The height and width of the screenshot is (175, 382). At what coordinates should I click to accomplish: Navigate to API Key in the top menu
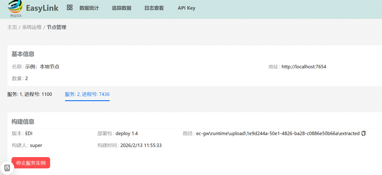point(187,8)
